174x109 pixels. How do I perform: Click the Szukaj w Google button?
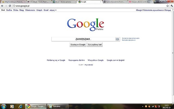(78, 45)
